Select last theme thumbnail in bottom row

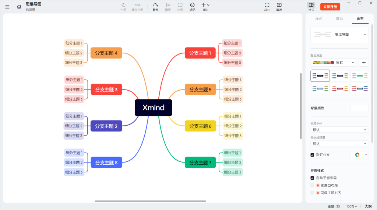[360, 88]
